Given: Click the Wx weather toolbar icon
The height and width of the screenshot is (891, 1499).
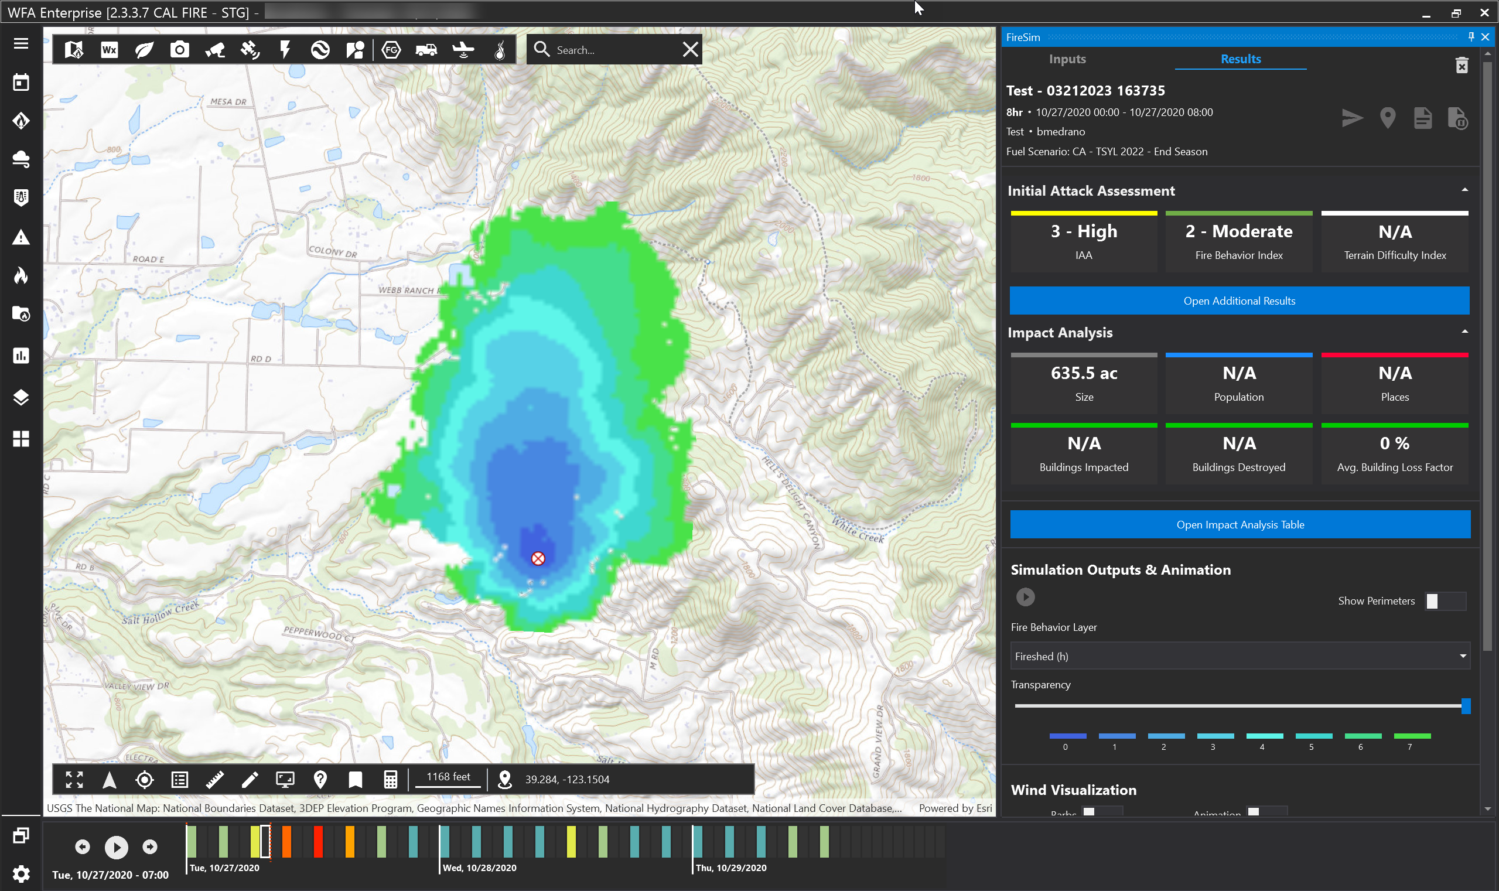Looking at the screenshot, I should [x=108, y=50].
